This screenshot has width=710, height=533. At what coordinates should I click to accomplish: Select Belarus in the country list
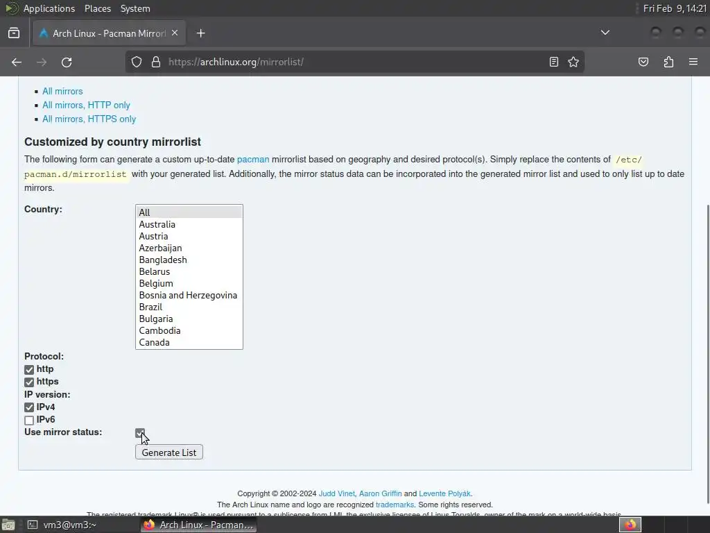click(189, 271)
